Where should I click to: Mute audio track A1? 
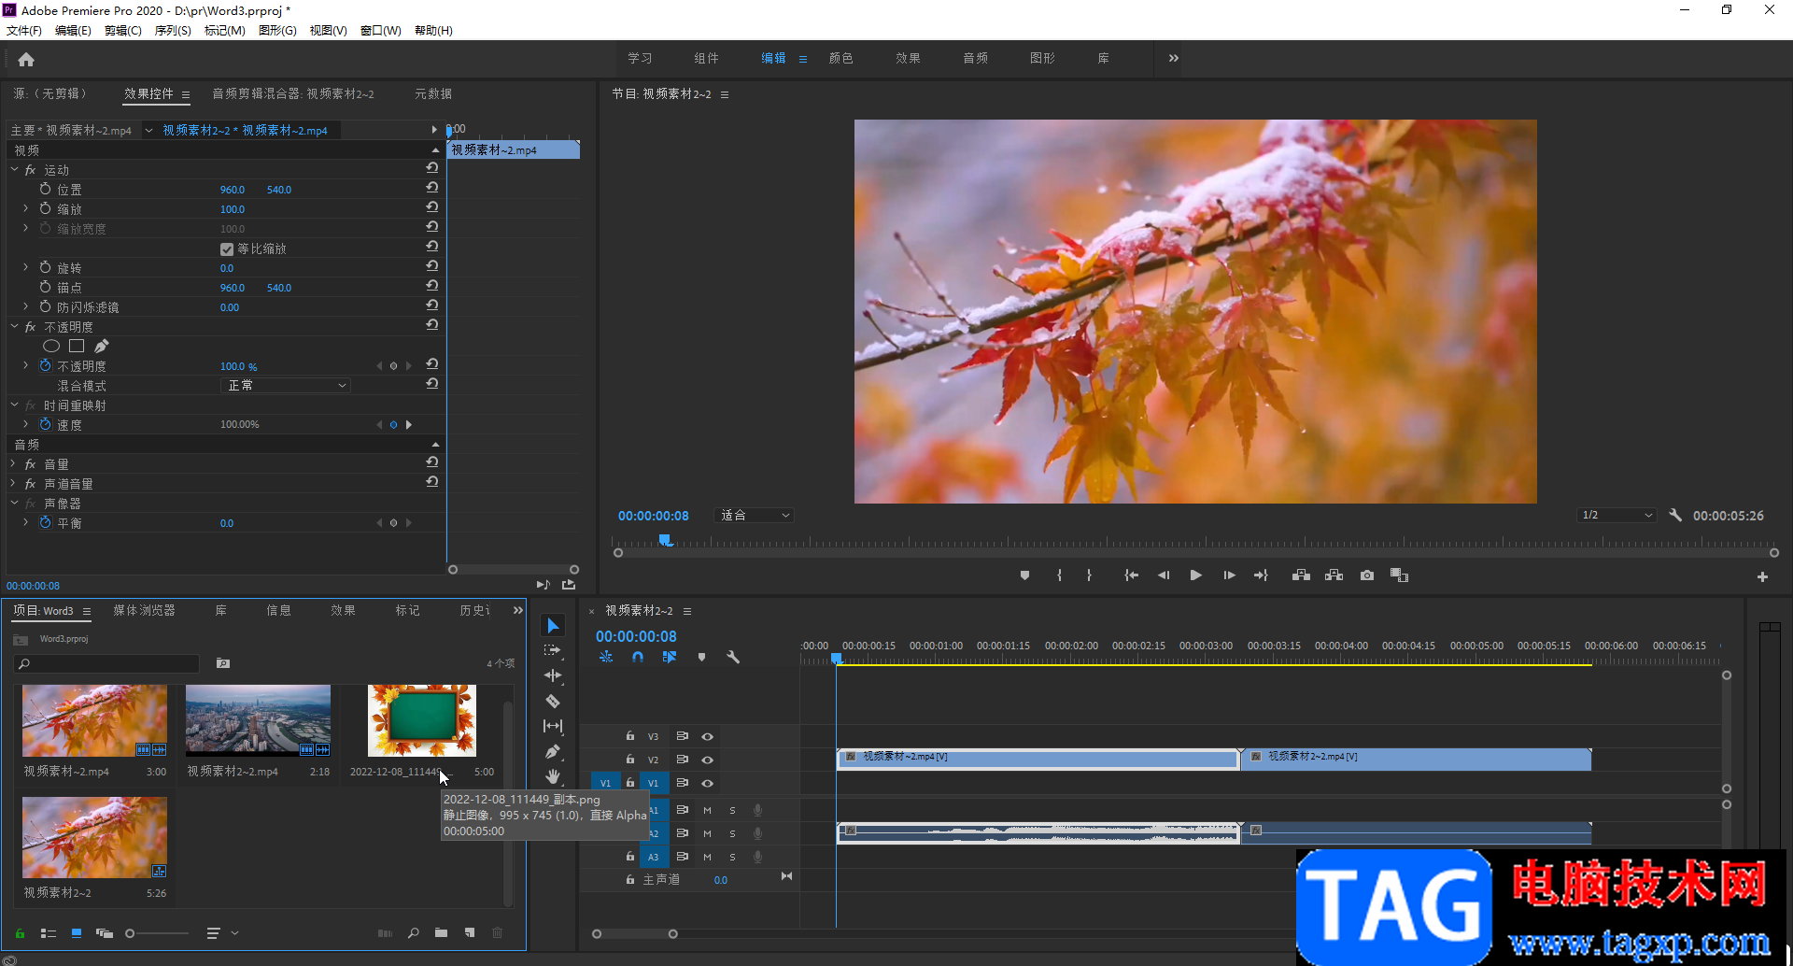point(707,810)
